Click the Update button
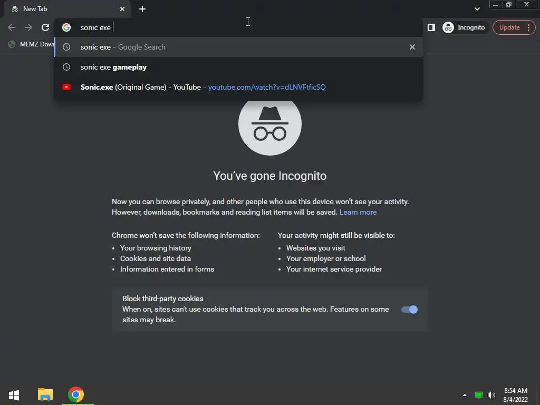Viewport: 540px width, 405px height. pyautogui.click(x=509, y=27)
